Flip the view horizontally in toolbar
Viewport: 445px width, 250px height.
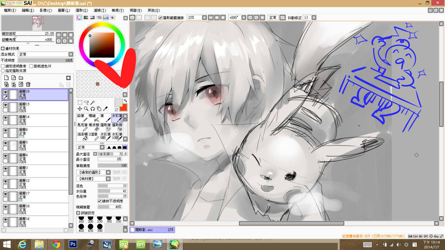tap(282, 17)
